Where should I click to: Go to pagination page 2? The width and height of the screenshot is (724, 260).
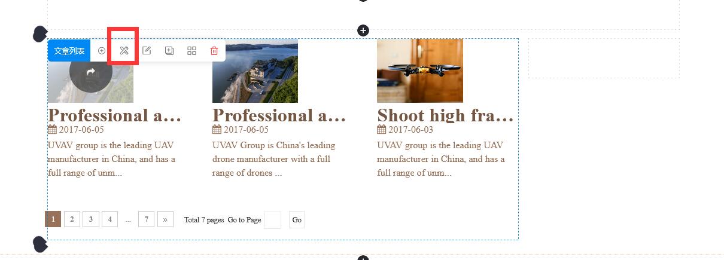[x=72, y=219]
